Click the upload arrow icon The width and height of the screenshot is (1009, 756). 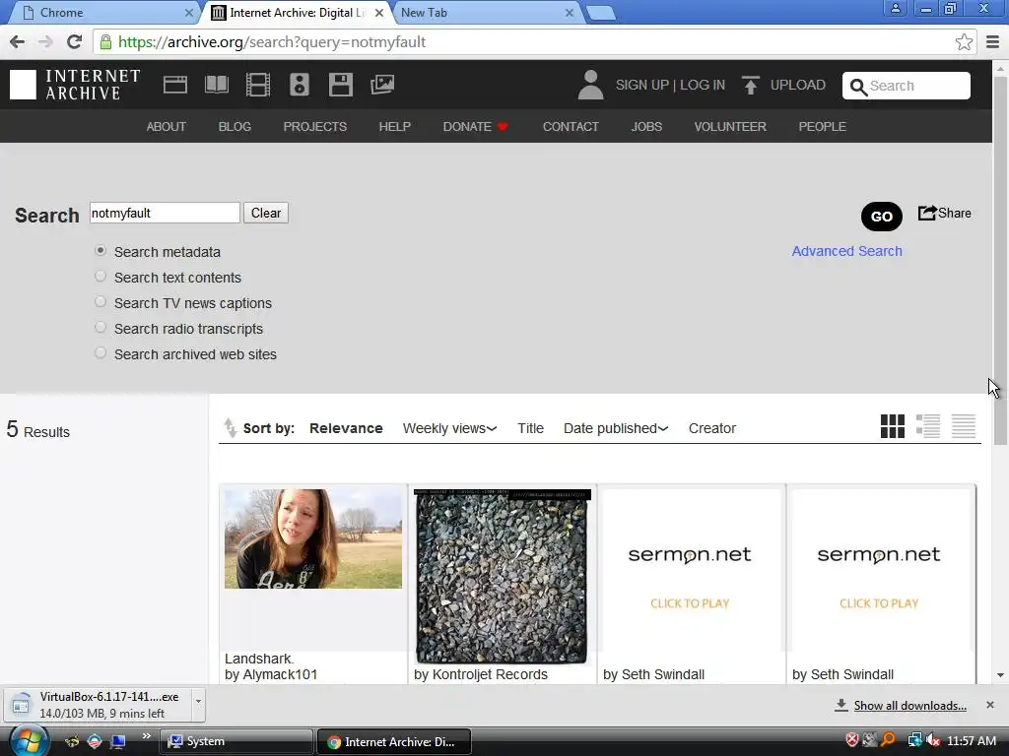tap(750, 85)
